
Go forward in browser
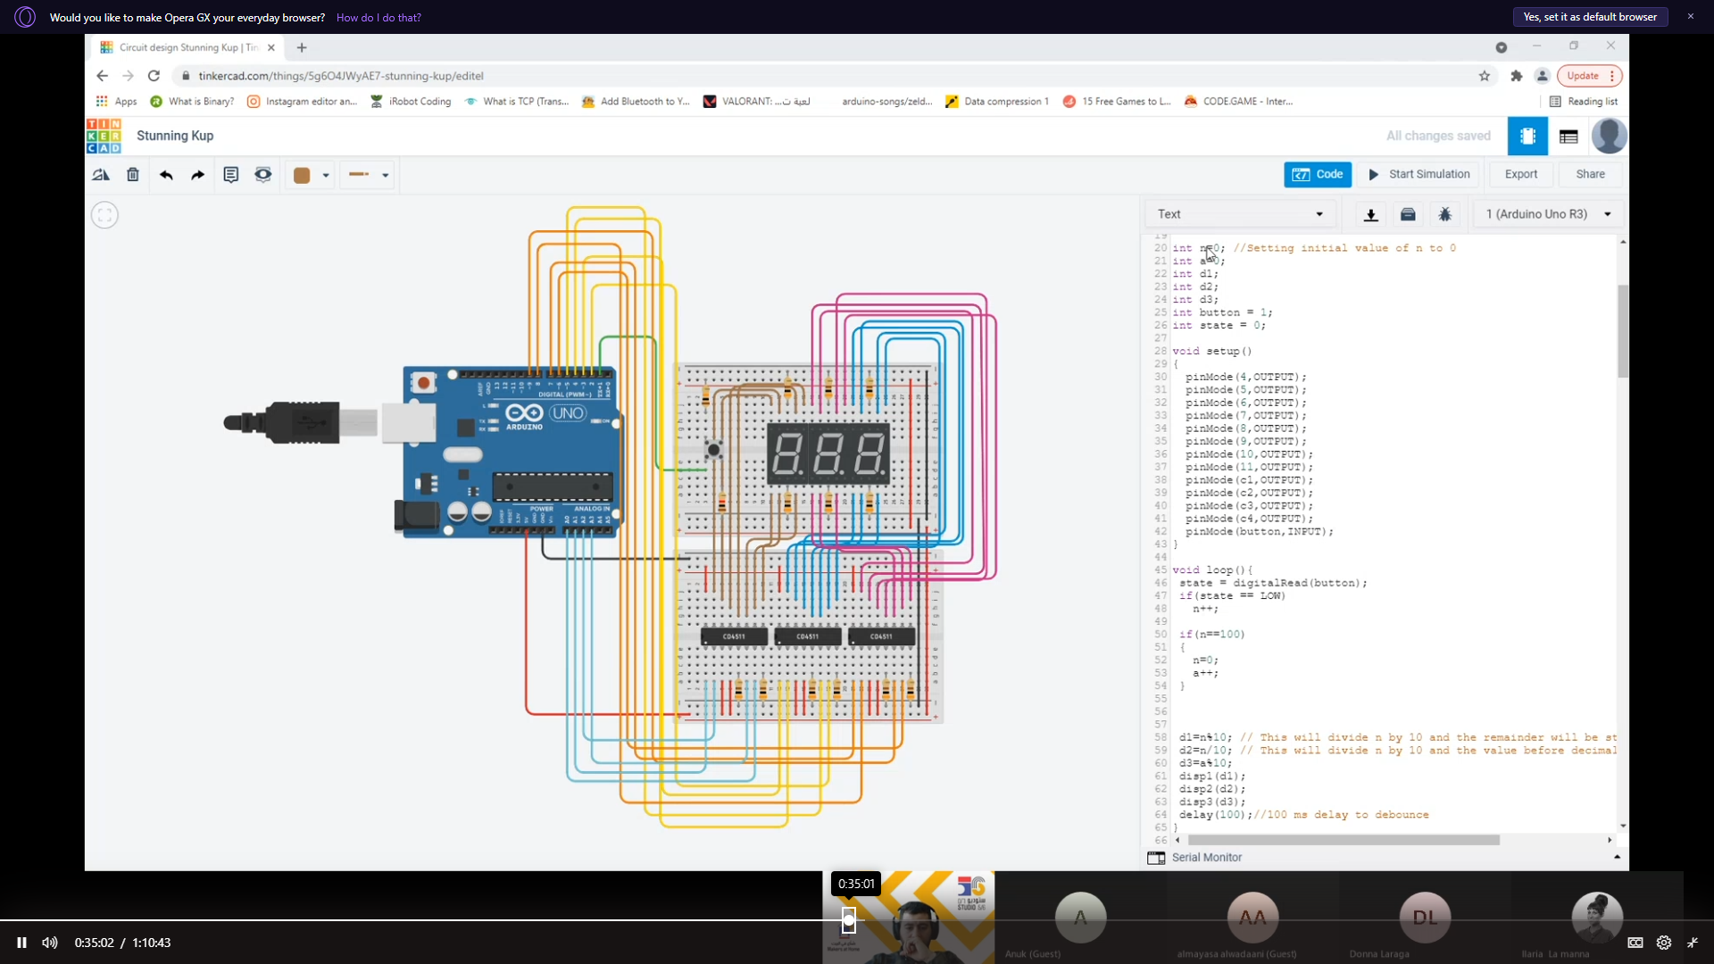(x=128, y=76)
